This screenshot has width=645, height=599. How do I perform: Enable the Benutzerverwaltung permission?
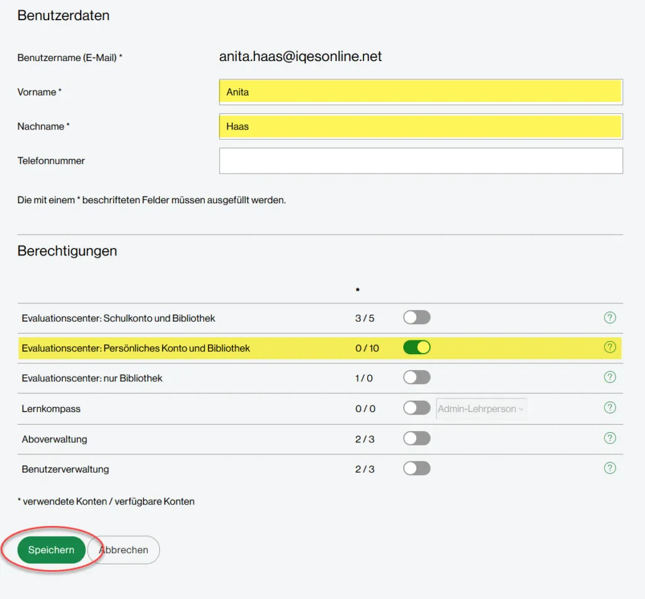pyautogui.click(x=416, y=468)
